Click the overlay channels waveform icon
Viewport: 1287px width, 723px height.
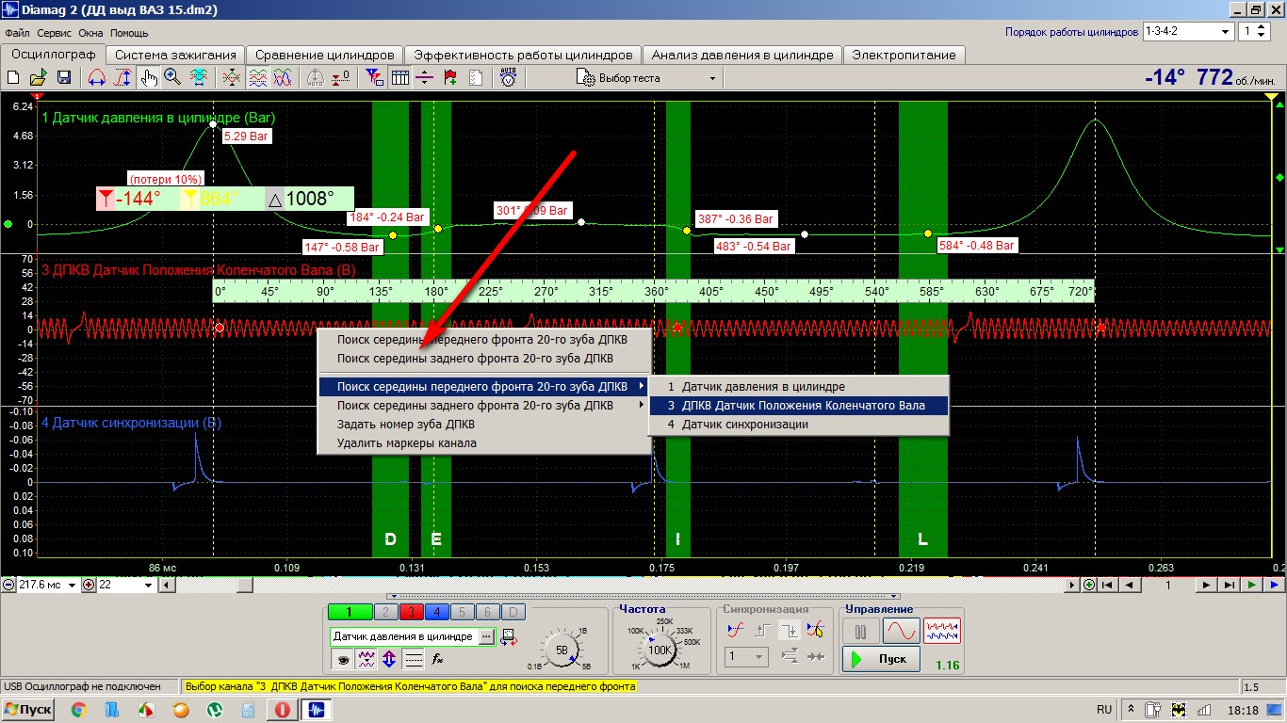[x=233, y=78]
